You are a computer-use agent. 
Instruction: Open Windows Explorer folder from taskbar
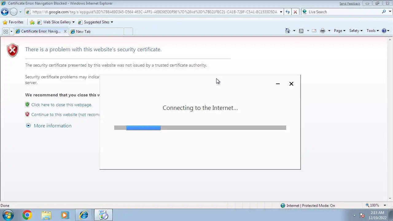(x=46, y=215)
